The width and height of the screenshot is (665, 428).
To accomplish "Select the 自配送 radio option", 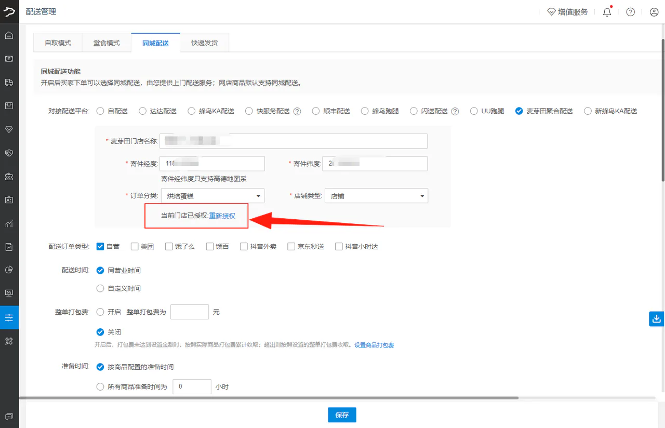I will pyautogui.click(x=100, y=111).
